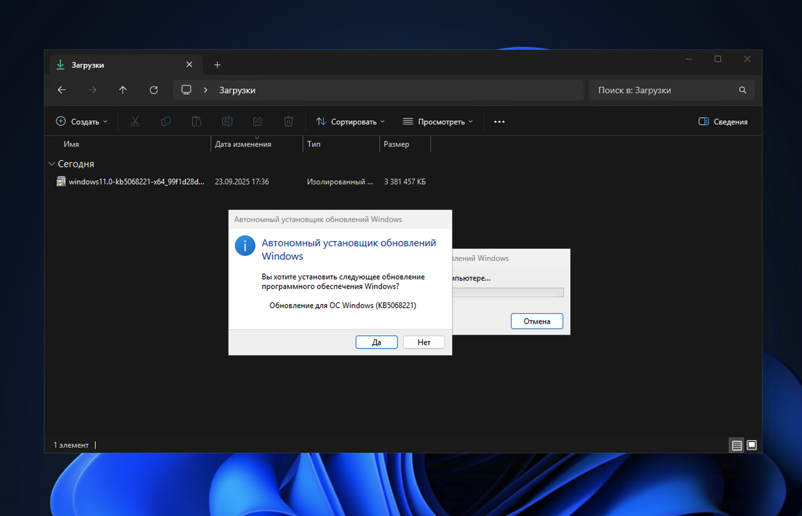Switch to large thumbnails view icon
Image resolution: width=802 pixels, height=516 pixels.
click(752, 445)
